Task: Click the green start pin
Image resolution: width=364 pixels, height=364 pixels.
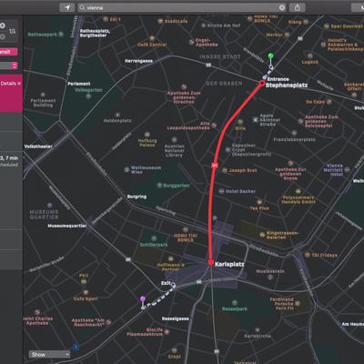Action: click(271, 56)
